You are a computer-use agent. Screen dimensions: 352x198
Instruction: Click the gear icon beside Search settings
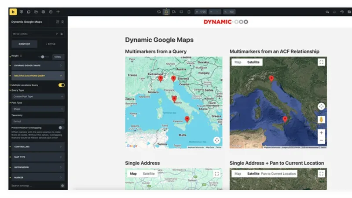coord(62,186)
